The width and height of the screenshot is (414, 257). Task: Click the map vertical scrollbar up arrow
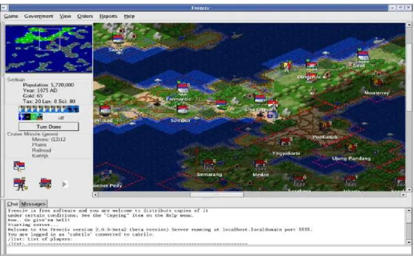409,25
